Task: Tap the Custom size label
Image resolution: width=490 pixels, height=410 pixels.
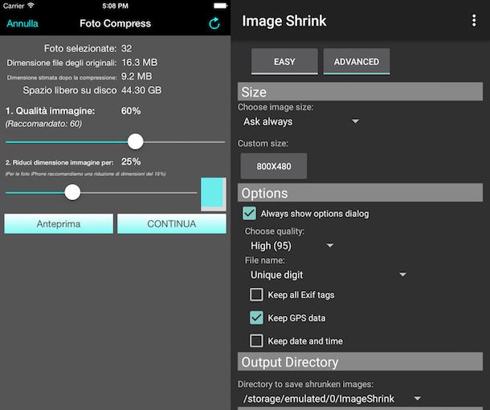Action: pyautogui.click(x=263, y=143)
